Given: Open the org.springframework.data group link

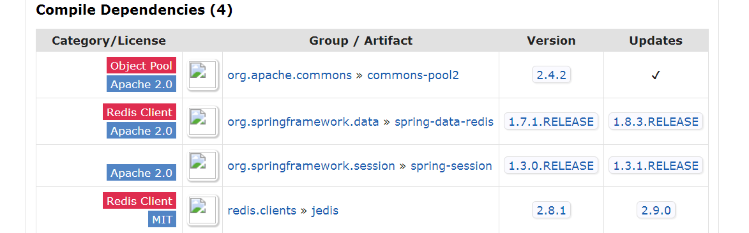Looking at the screenshot, I should click(303, 122).
